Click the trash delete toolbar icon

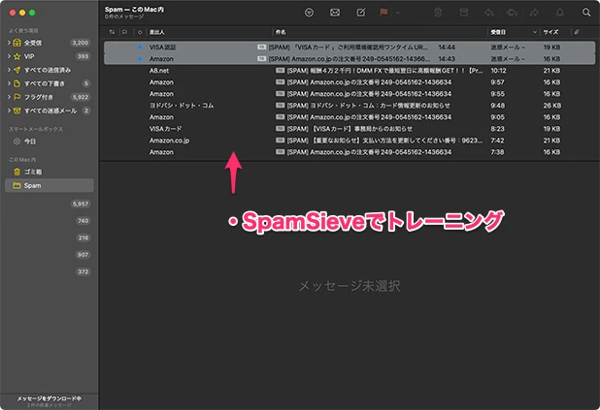pos(438,13)
